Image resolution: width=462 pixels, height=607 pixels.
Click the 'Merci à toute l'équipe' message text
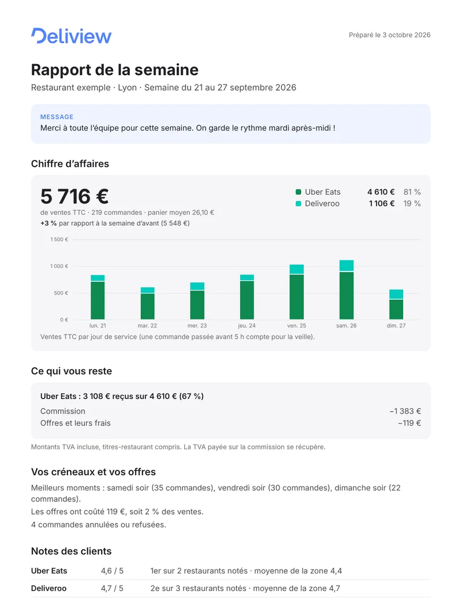click(188, 128)
